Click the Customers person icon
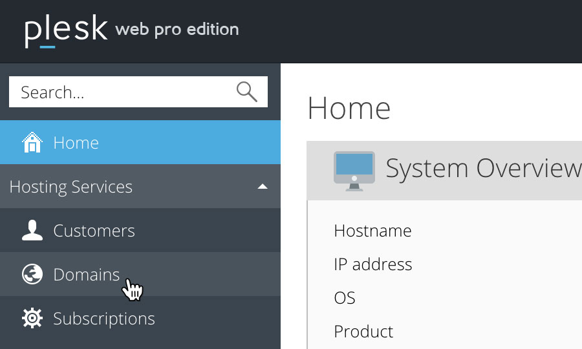Viewport: 582px width, 349px height. pyautogui.click(x=32, y=230)
